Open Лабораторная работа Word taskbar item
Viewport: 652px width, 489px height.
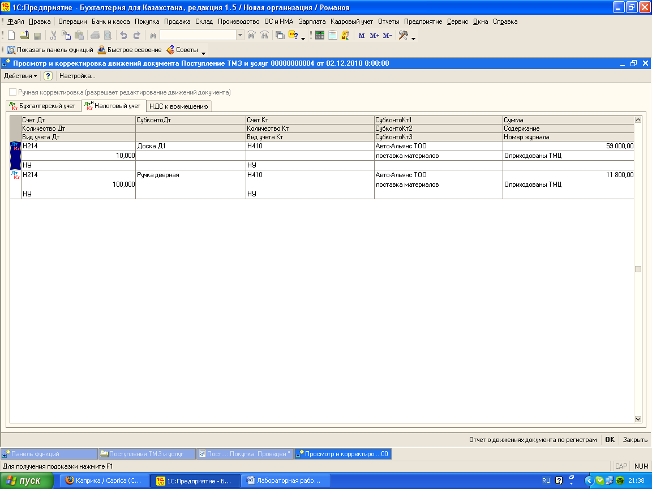pyautogui.click(x=285, y=481)
